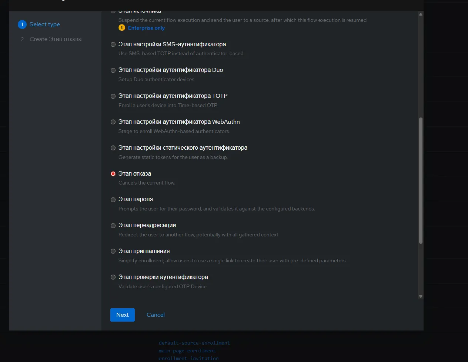Viewport: 468px width, 362px height.
Task: Select the SMS authenticator setup stage radio
Action: (x=113, y=44)
